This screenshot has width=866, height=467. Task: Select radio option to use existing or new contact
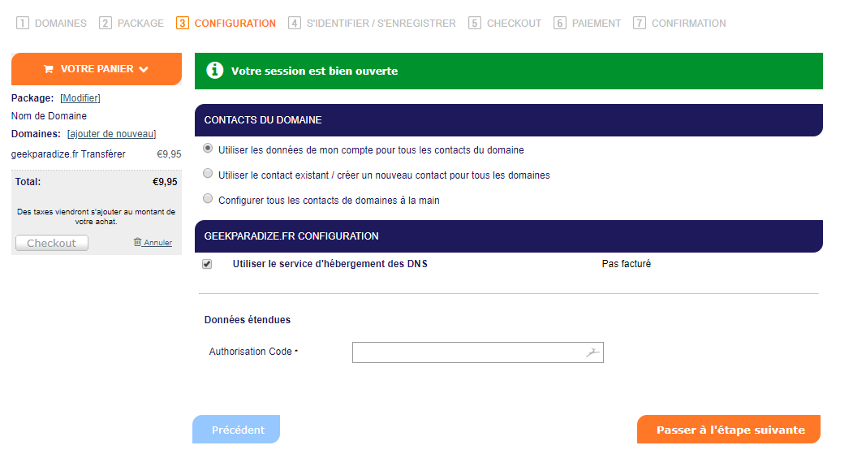(x=208, y=174)
